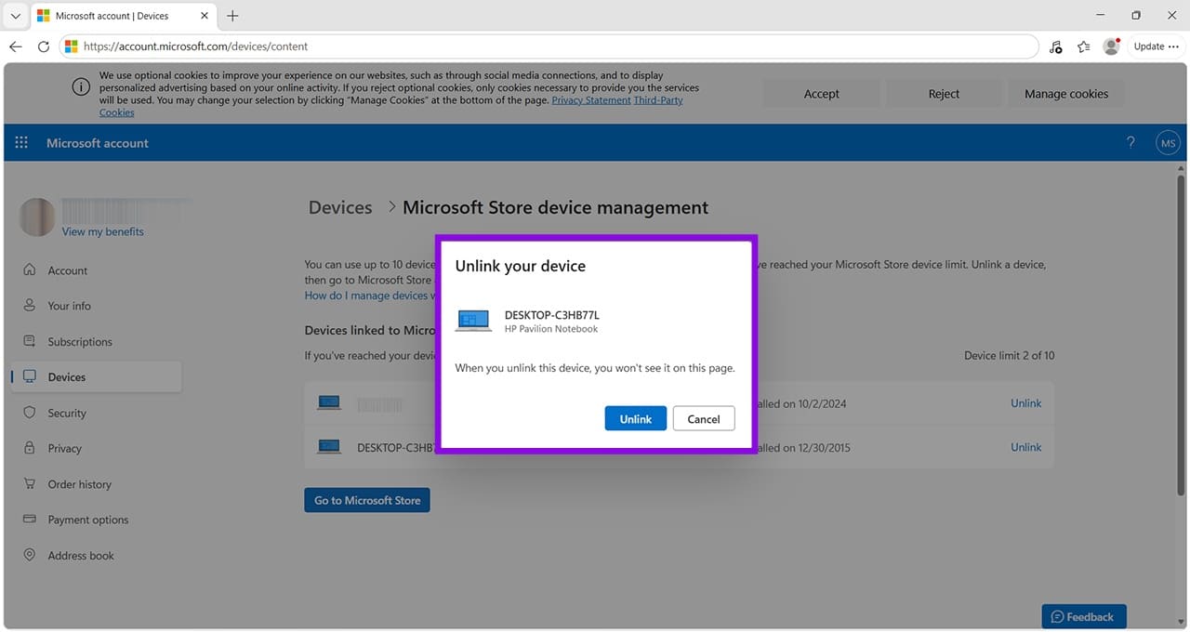Image resolution: width=1190 pixels, height=632 pixels.
Task: Click the laptop icon of the 12/30/2015 device
Action: 329,447
